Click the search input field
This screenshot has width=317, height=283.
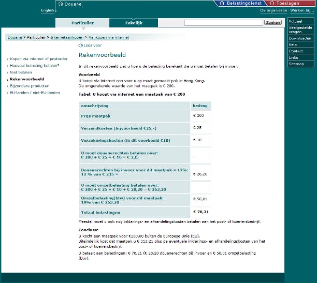(x=223, y=23)
